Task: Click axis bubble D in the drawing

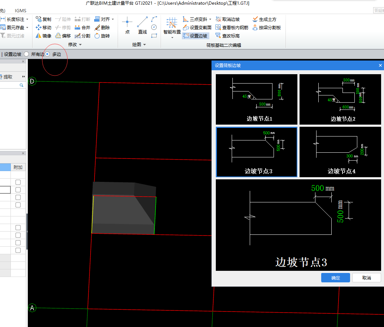Action: click(32, 81)
